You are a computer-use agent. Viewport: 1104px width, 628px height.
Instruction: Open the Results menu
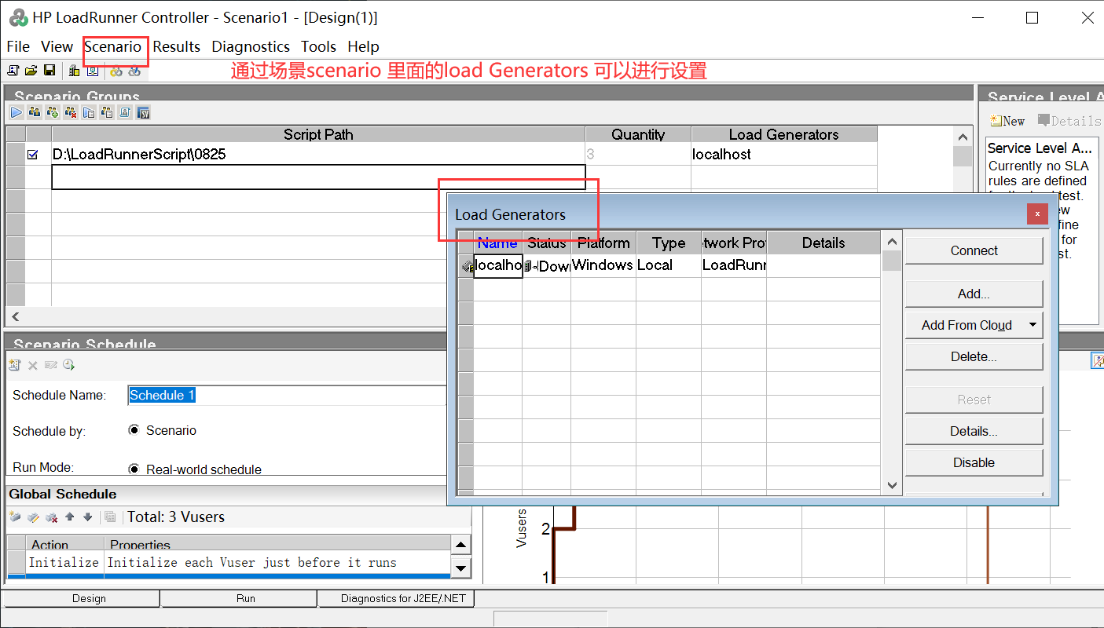pos(176,47)
